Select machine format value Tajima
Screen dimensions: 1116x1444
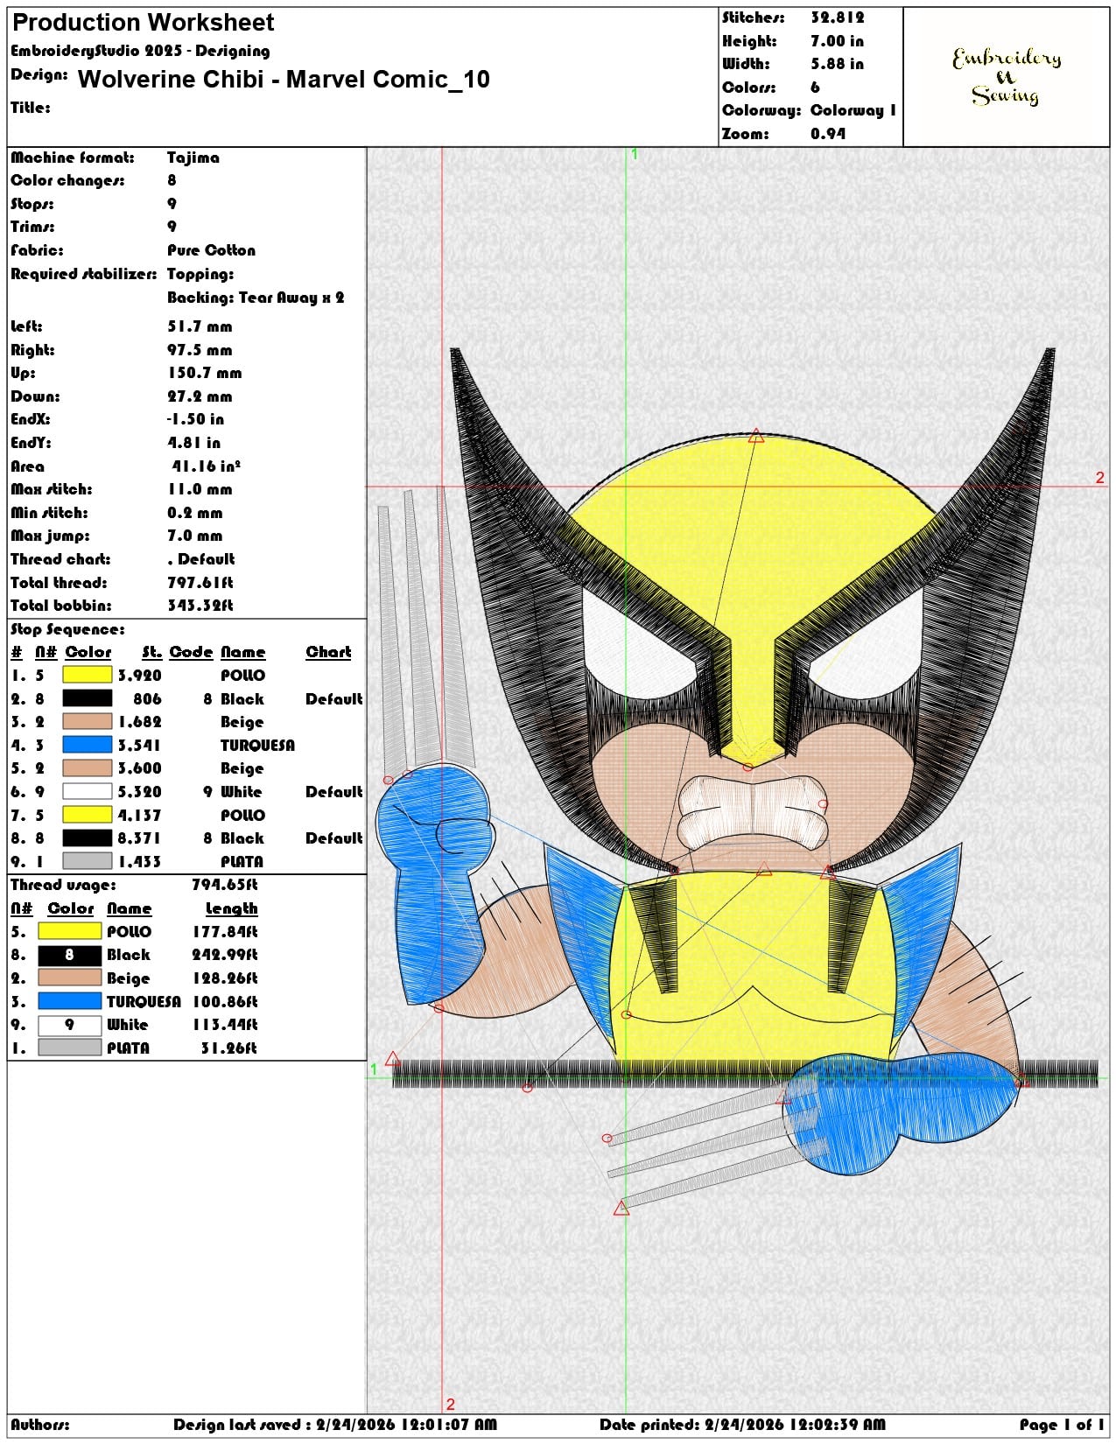193,158
